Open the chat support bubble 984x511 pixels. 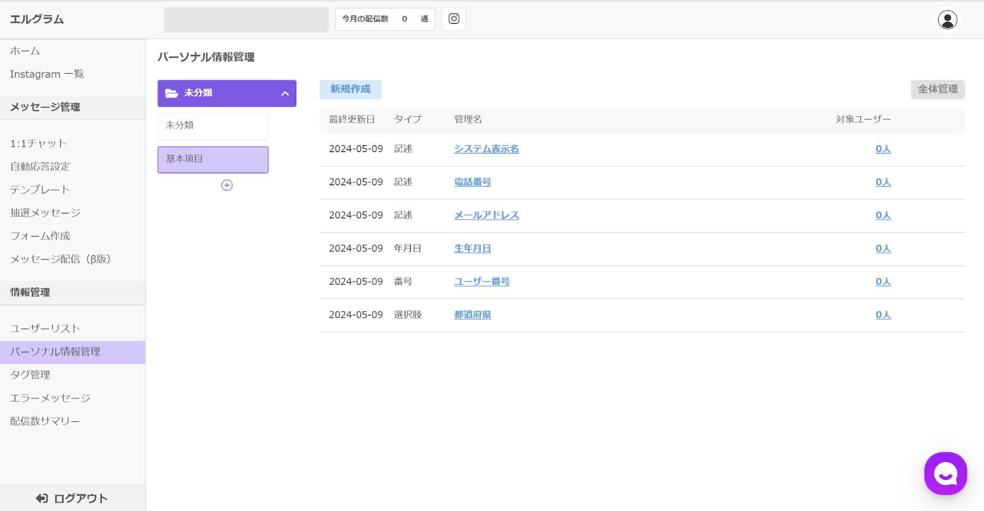click(945, 473)
